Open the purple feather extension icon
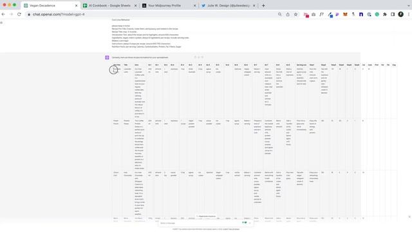Viewport: 412px width, 232px height. pyautogui.click(x=337, y=14)
